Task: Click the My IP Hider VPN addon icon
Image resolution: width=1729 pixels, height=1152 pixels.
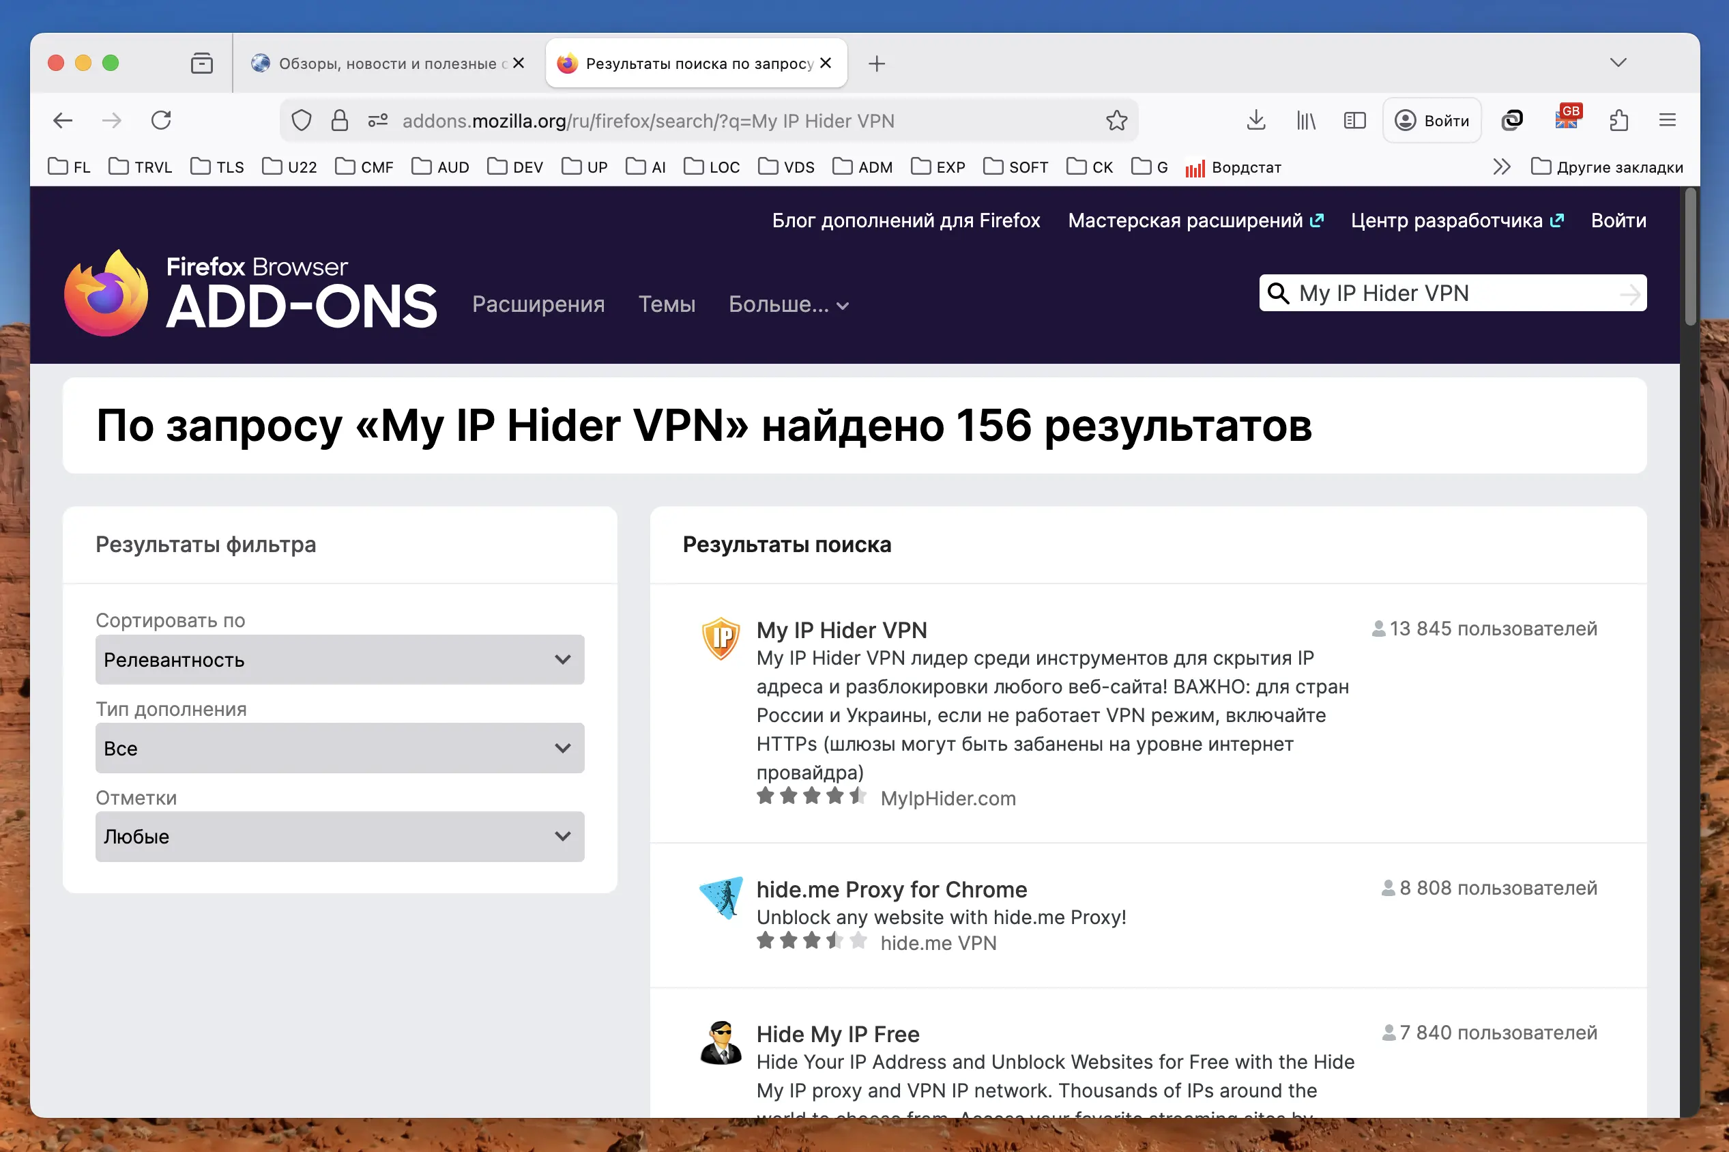Action: pyautogui.click(x=721, y=639)
